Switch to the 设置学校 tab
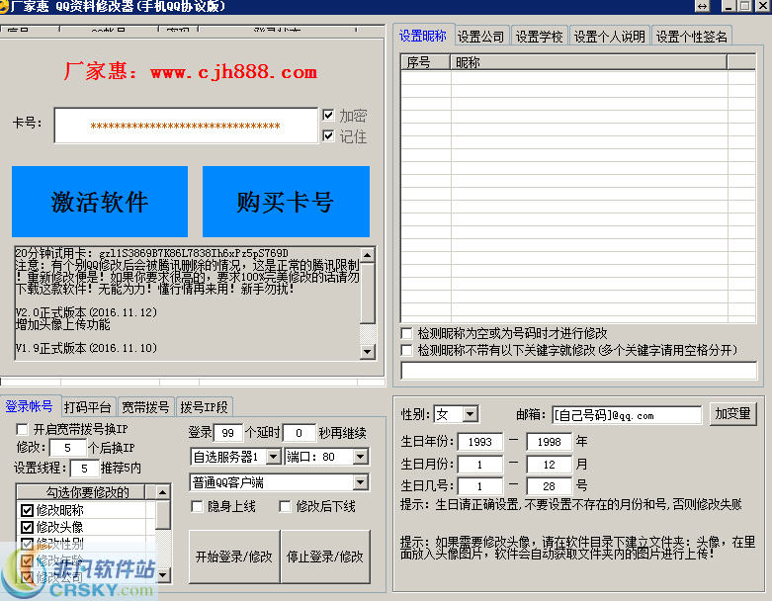772x601 pixels. click(x=539, y=37)
